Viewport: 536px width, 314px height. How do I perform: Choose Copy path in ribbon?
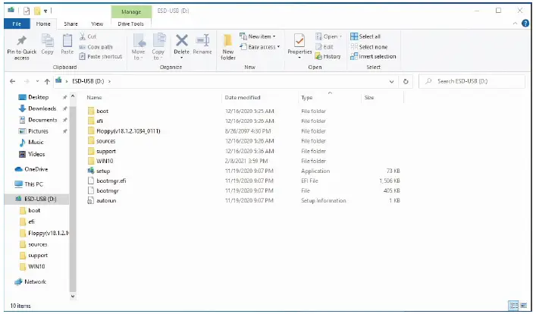tap(96, 47)
